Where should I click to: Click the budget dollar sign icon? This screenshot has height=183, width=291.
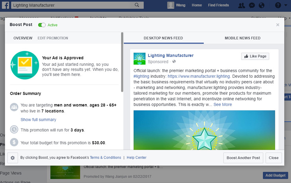(14, 142)
